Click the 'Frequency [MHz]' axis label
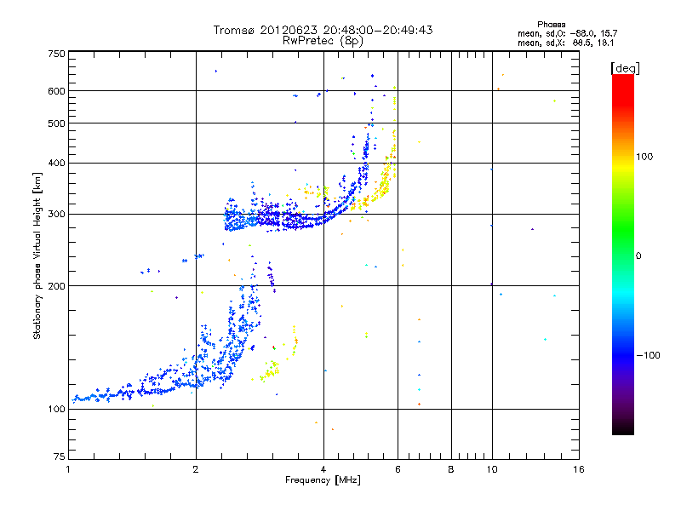 coord(323,480)
